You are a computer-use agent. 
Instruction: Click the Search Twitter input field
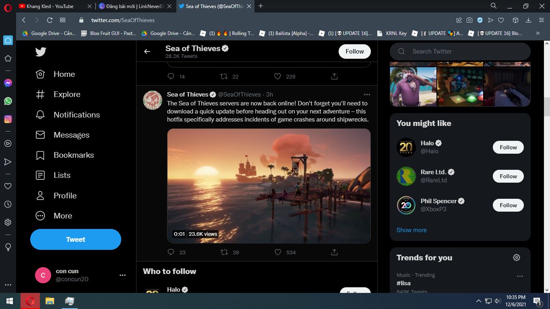pyautogui.click(x=467, y=51)
